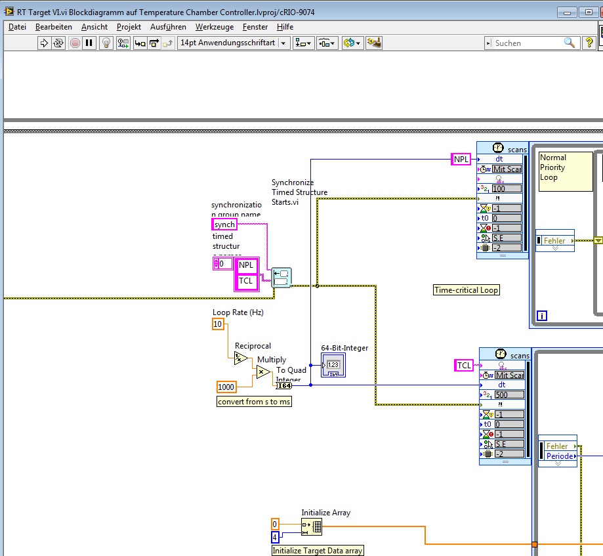Open the Reorder dropdown in toolbar
Screen dimensions: 603x556
[352, 43]
